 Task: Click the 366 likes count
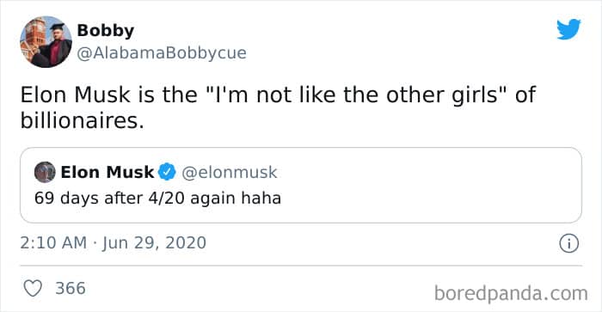pyautogui.click(x=71, y=288)
